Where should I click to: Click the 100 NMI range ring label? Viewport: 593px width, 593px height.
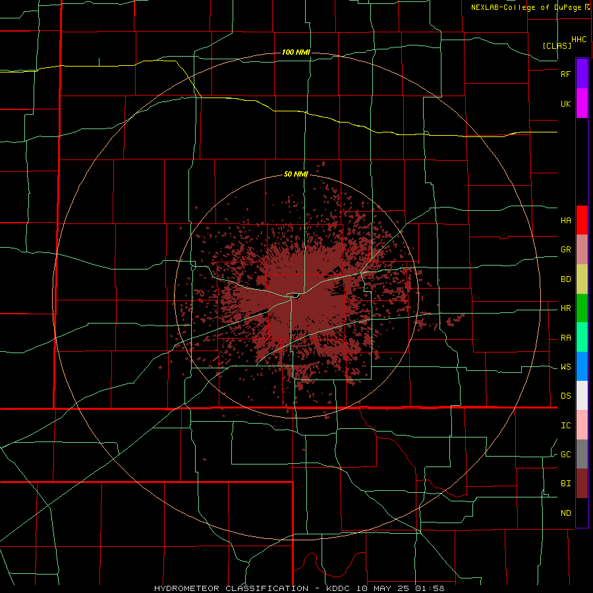296,52
